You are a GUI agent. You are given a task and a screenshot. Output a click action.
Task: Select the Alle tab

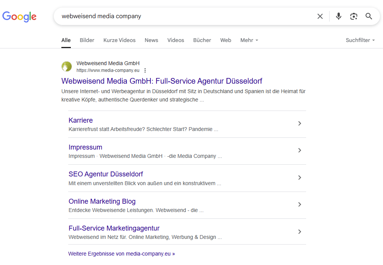point(66,40)
